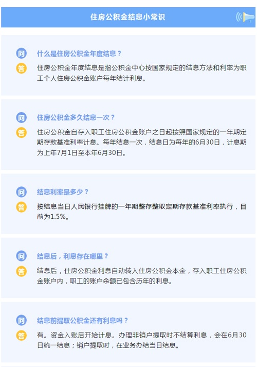Image resolution: width=257 pixels, height=367 pixels.
Task: Click the yellow 答 icon under 利息存在哪里 question
Action: (x=21, y=271)
